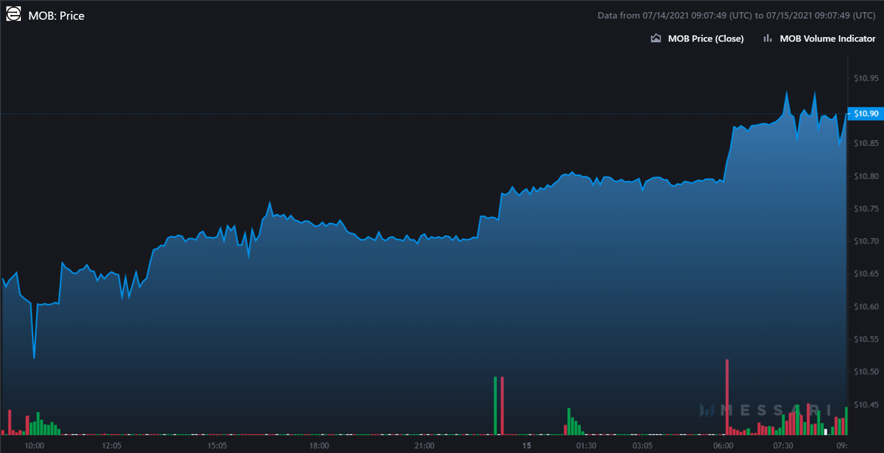Click the 15:05 time axis label

click(216, 445)
